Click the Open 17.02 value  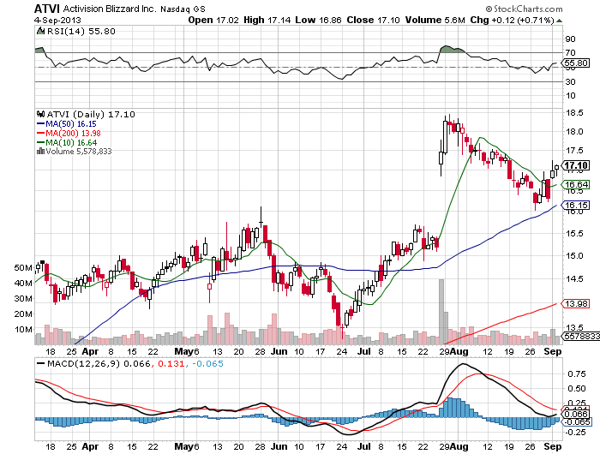pyautogui.click(x=213, y=20)
